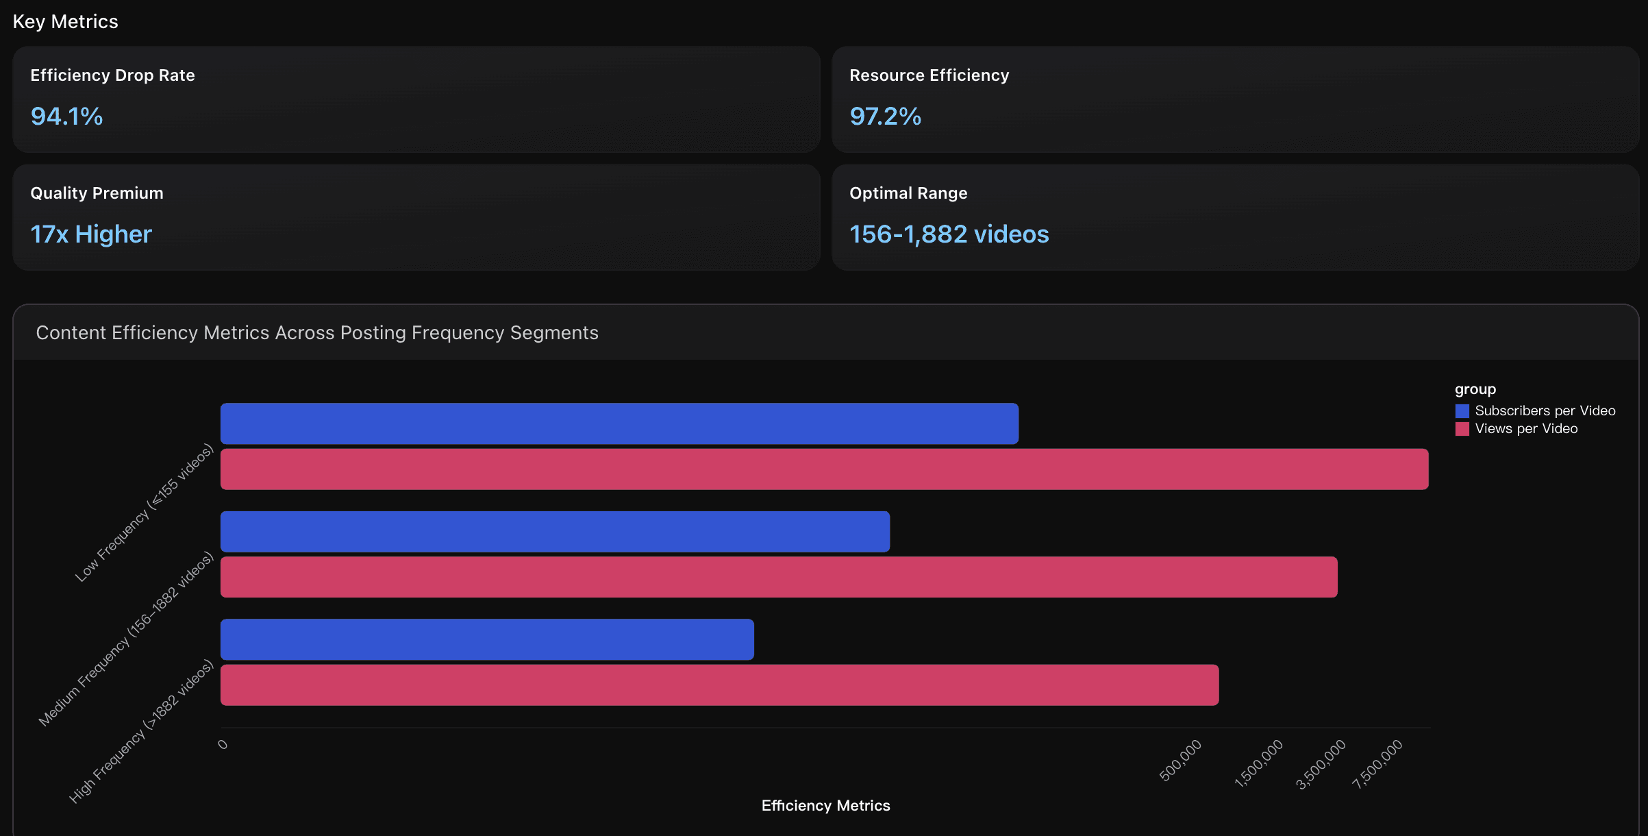Click the Efficiency Metrics axis title
Image resolution: width=1648 pixels, height=836 pixels.
pos(825,805)
